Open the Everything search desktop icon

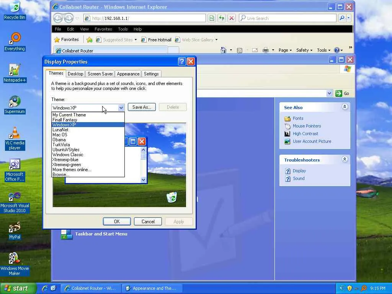coord(15,42)
